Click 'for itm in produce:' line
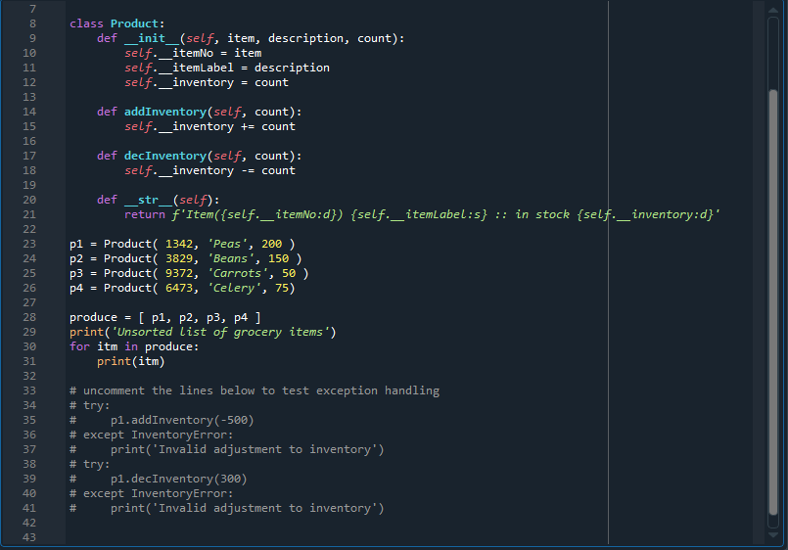The width and height of the screenshot is (788, 550). 134,346
